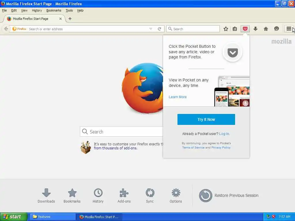Expand the address bar history dropdown arrow
This screenshot has width=295, height=221.
pos(151,29)
